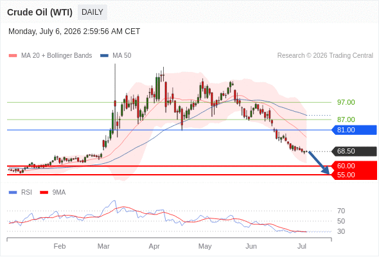Click the 55.00 red target label
This screenshot has height=257, width=379.
tap(346, 175)
